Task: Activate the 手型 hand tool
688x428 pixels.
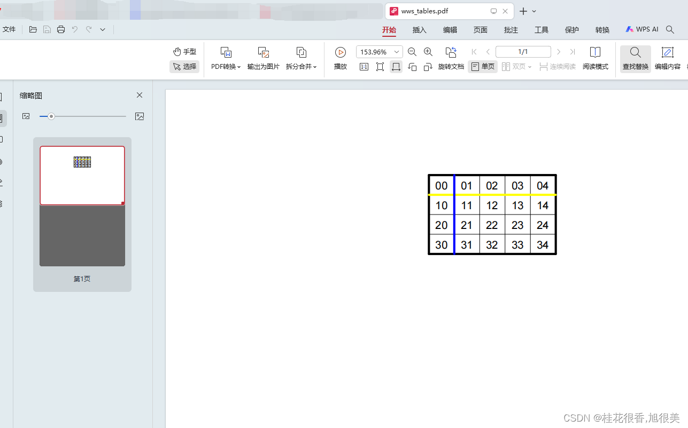Action: pyautogui.click(x=184, y=52)
